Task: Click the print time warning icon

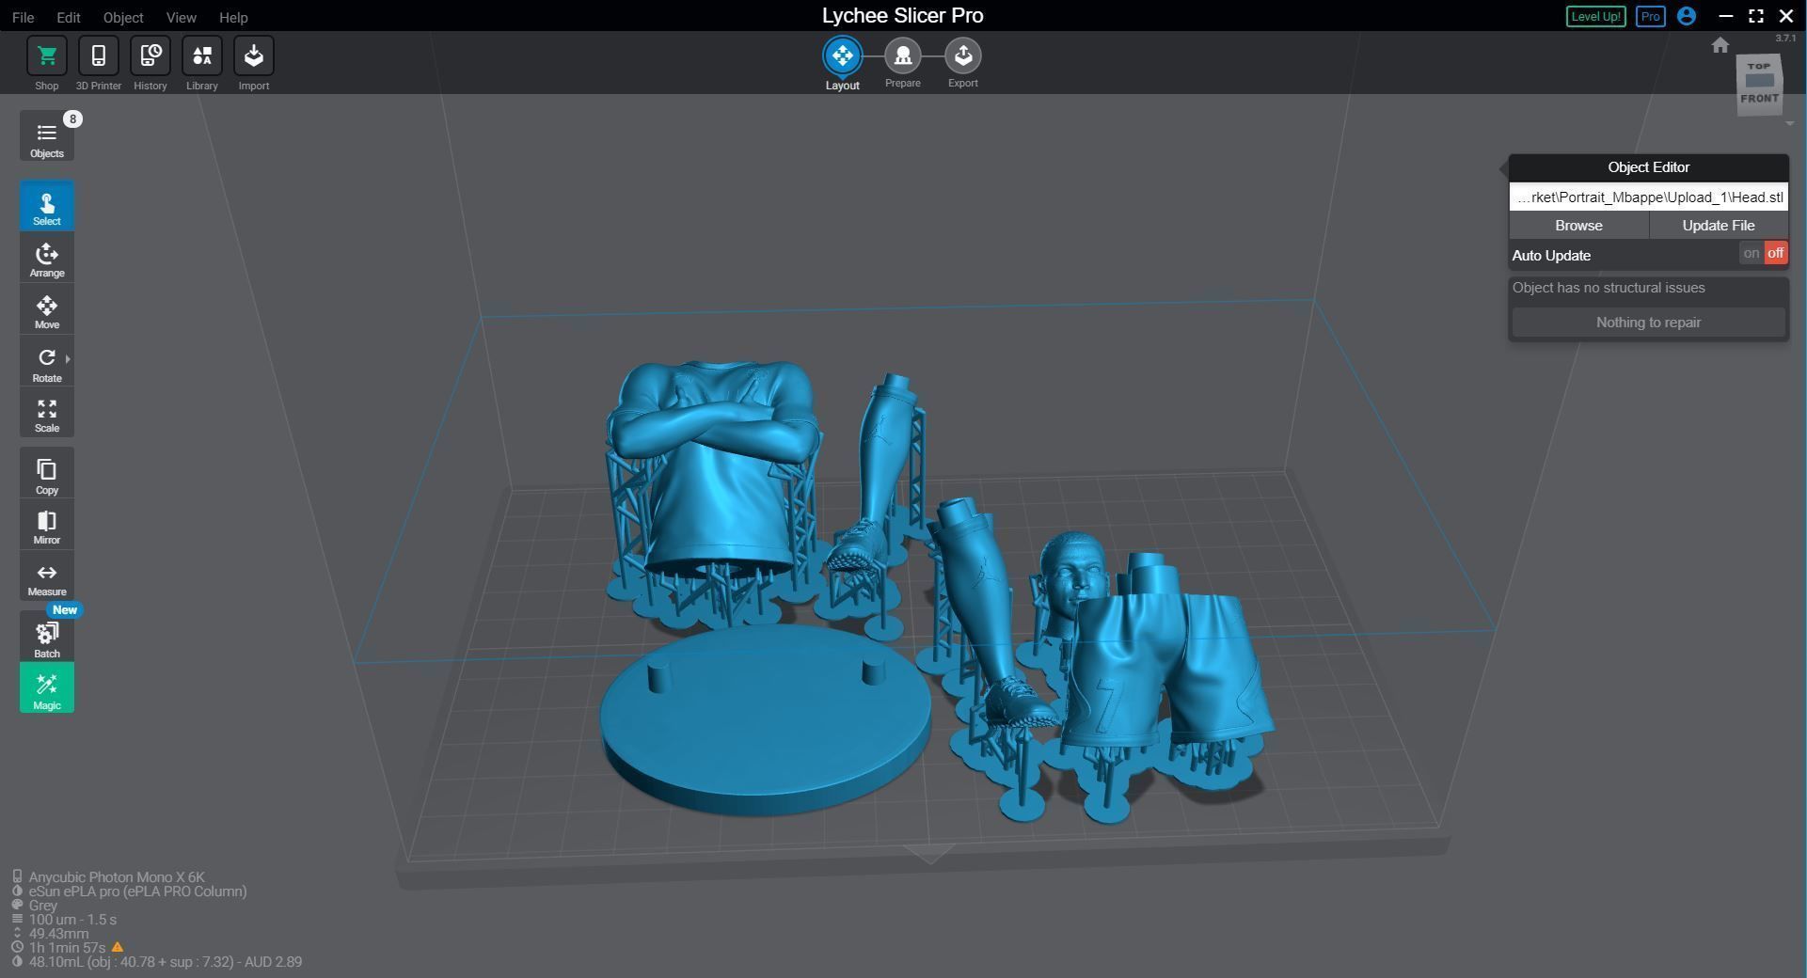Action: (118, 947)
